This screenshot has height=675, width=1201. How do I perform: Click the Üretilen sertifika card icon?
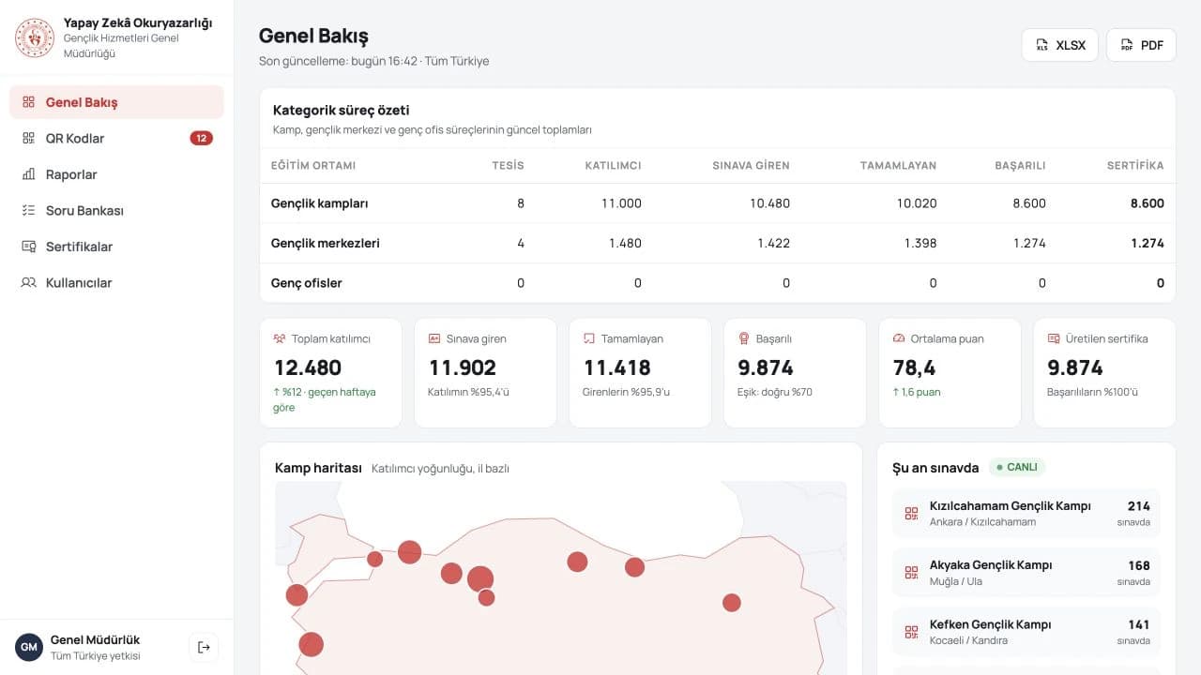1054,338
